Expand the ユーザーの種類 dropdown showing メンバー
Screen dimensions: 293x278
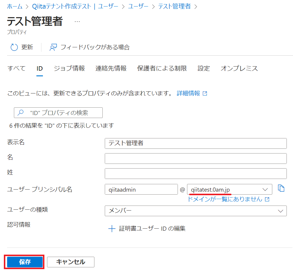[x=196, y=211]
